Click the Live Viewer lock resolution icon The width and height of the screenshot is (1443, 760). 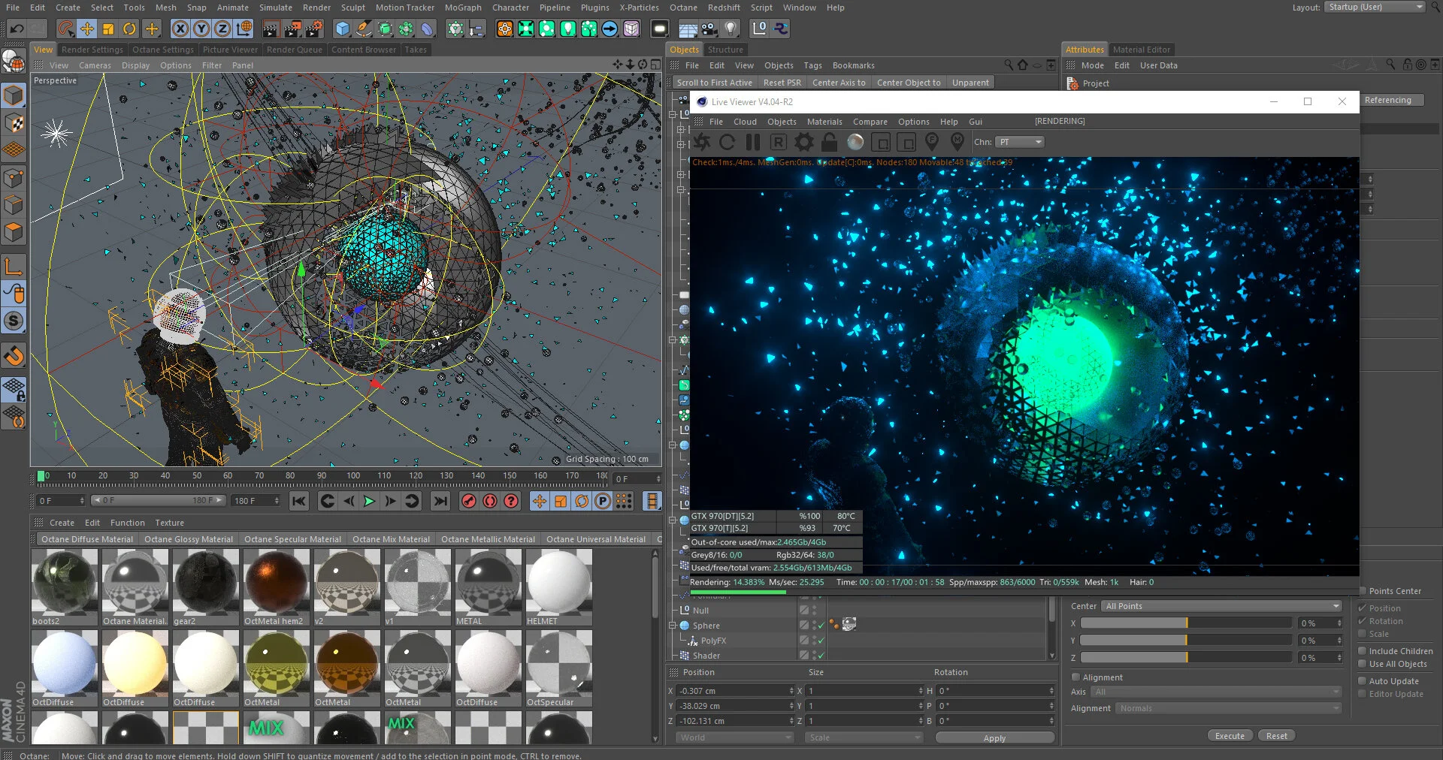[x=829, y=142]
